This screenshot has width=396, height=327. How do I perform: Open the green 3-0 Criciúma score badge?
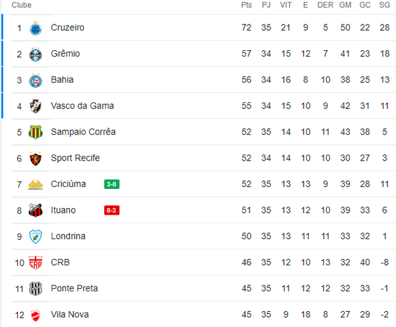(x=112, y=184)
